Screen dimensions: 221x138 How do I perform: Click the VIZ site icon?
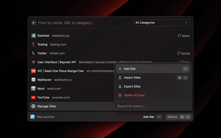(x=33, y=71)
